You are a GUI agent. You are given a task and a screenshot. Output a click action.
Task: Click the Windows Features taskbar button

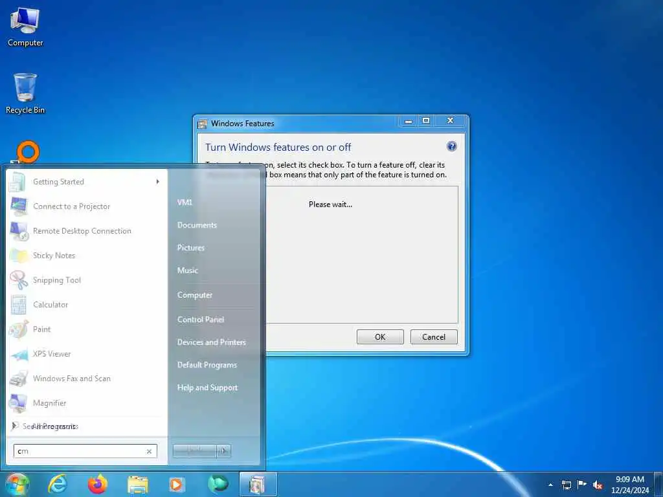coord(258,484)
